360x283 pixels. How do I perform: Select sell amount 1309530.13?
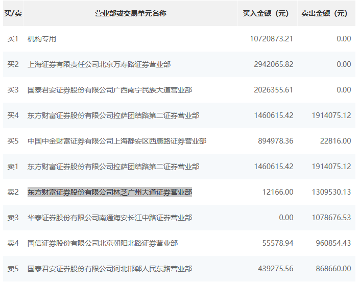pyautogui.click(x=331, y=192)
